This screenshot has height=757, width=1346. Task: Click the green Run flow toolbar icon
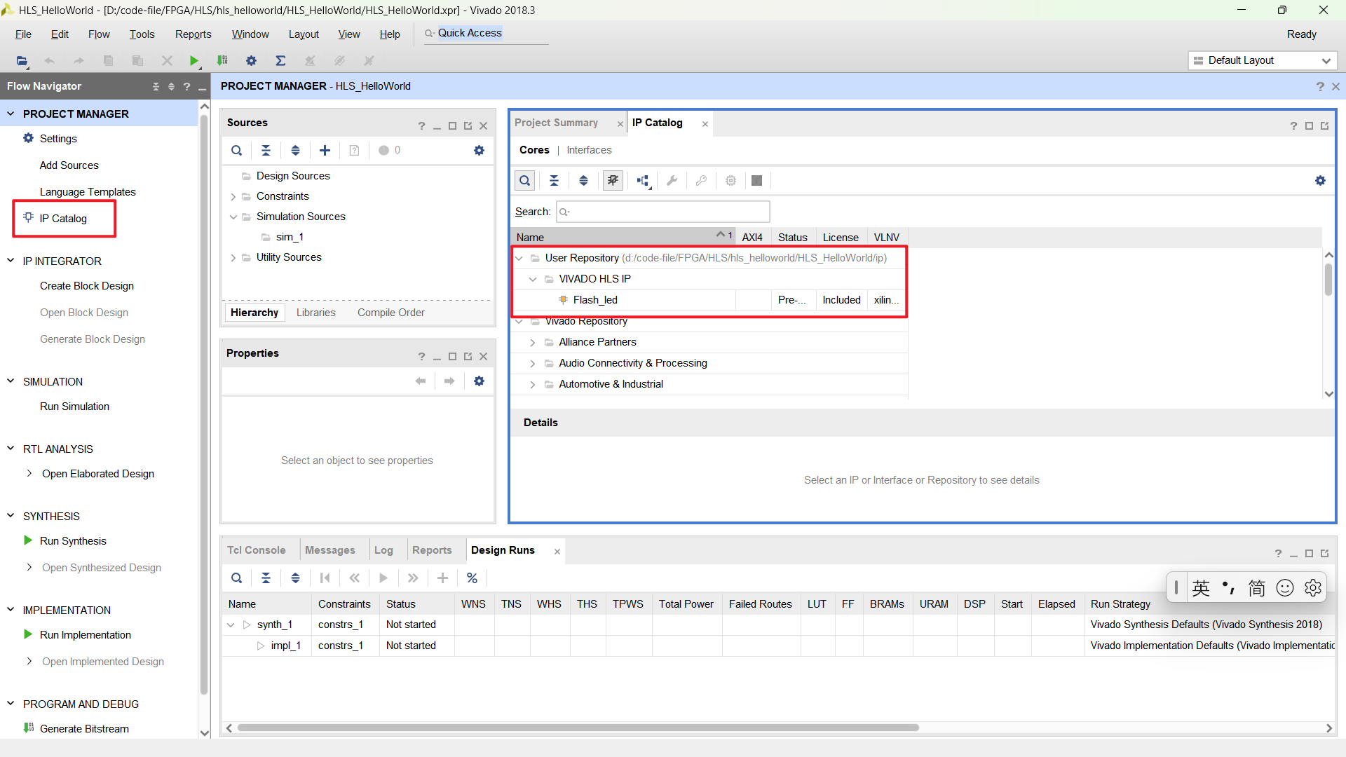point(194,61)
